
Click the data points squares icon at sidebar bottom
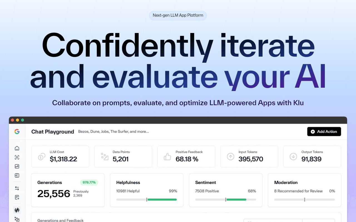(x=17, y=219)
